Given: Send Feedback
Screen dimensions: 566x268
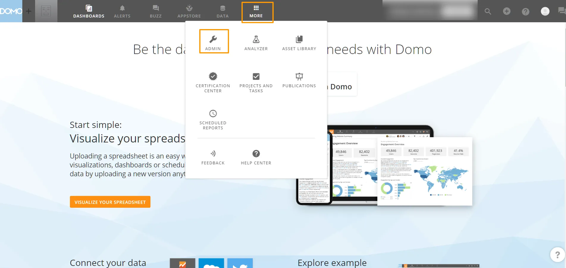Looking at the screenshot, I should coord(213,157).
